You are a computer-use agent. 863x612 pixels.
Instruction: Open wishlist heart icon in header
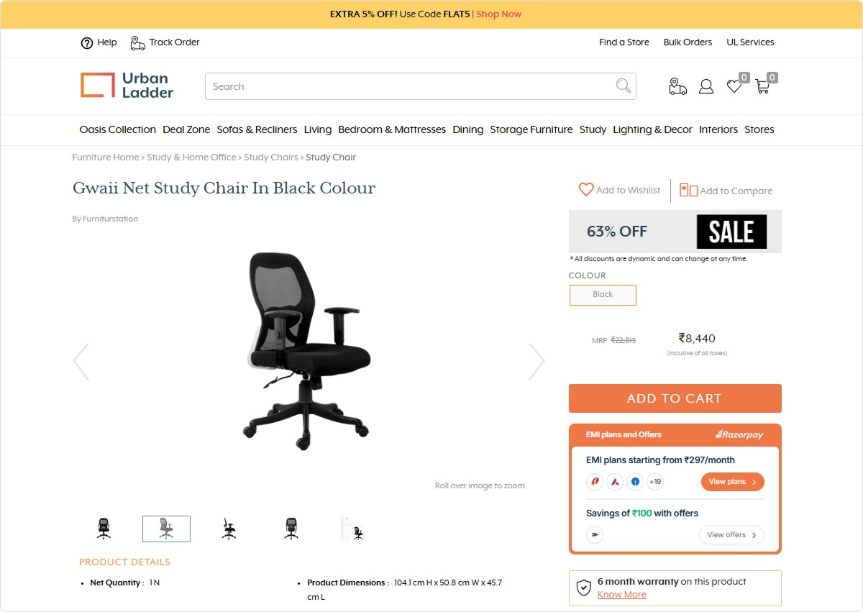(734, 86)
